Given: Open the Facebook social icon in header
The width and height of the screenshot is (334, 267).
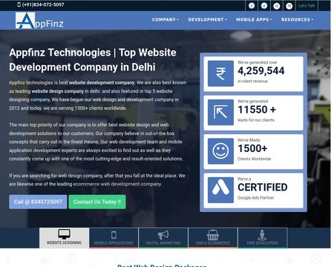Looking at the screenshot, I should pyautogui.click(x=252, y=6).
